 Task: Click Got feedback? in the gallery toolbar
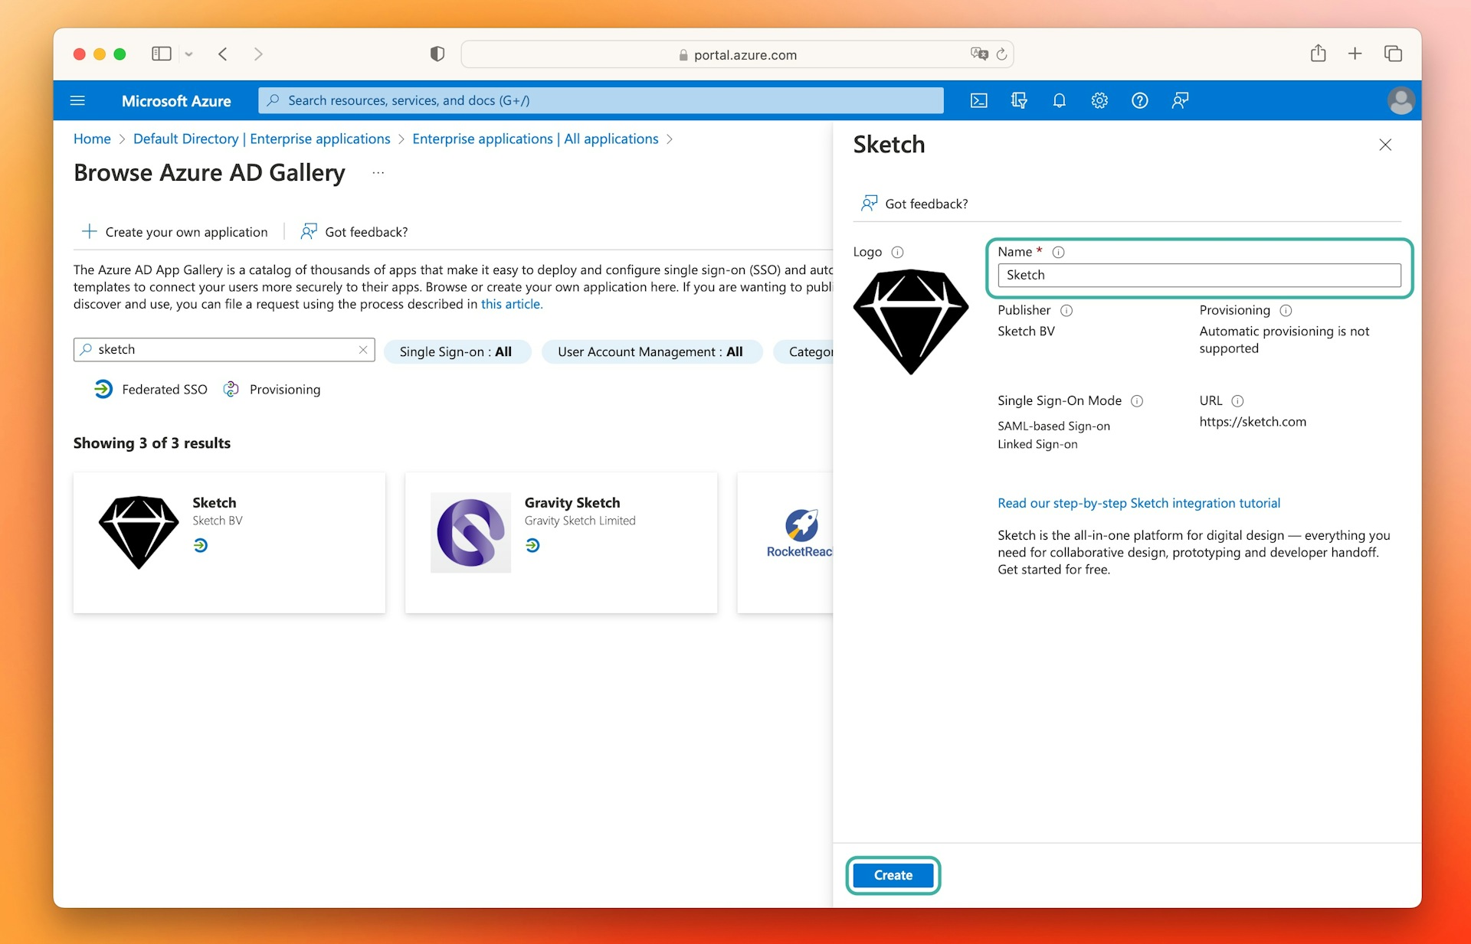(x=355, y=231)
